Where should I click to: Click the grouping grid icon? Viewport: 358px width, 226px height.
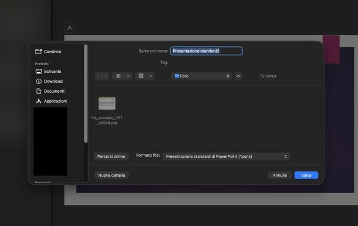coord(141,76)
